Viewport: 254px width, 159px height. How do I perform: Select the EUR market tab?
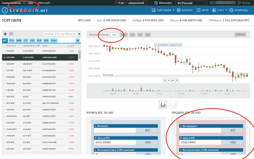(39, 40)
